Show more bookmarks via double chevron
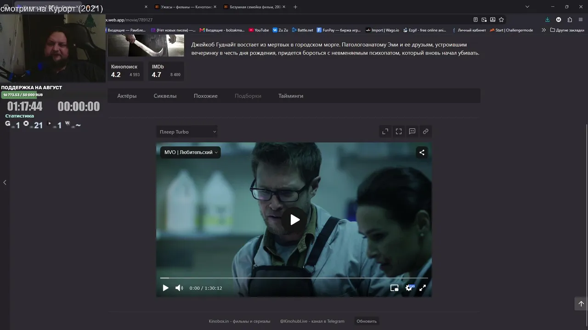 pos(544,30)
